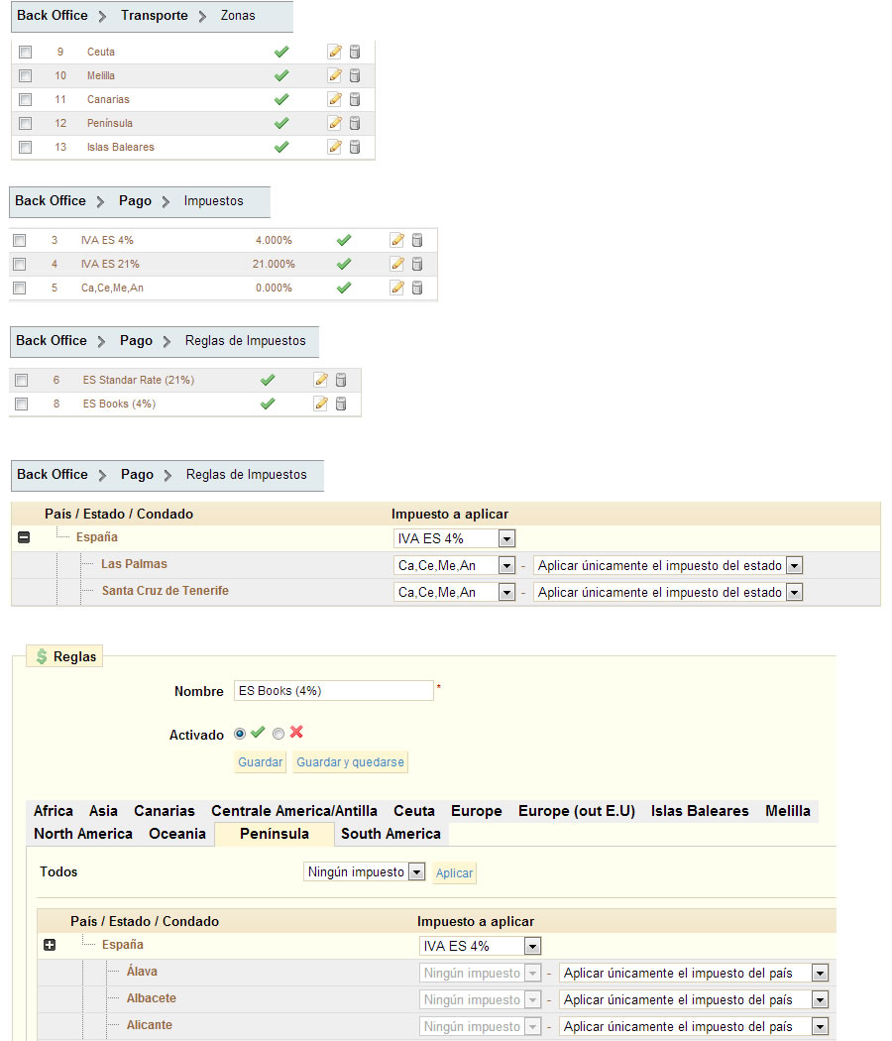Switch to the Europe zone tab
Screen dimensions: 892x1041
click(477, 811)
